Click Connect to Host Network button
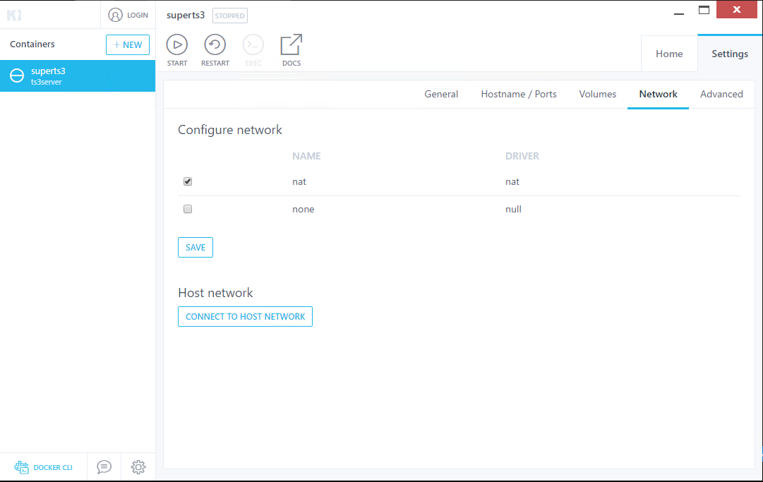This screenshot has width=763, height=482. coord(245,317)
